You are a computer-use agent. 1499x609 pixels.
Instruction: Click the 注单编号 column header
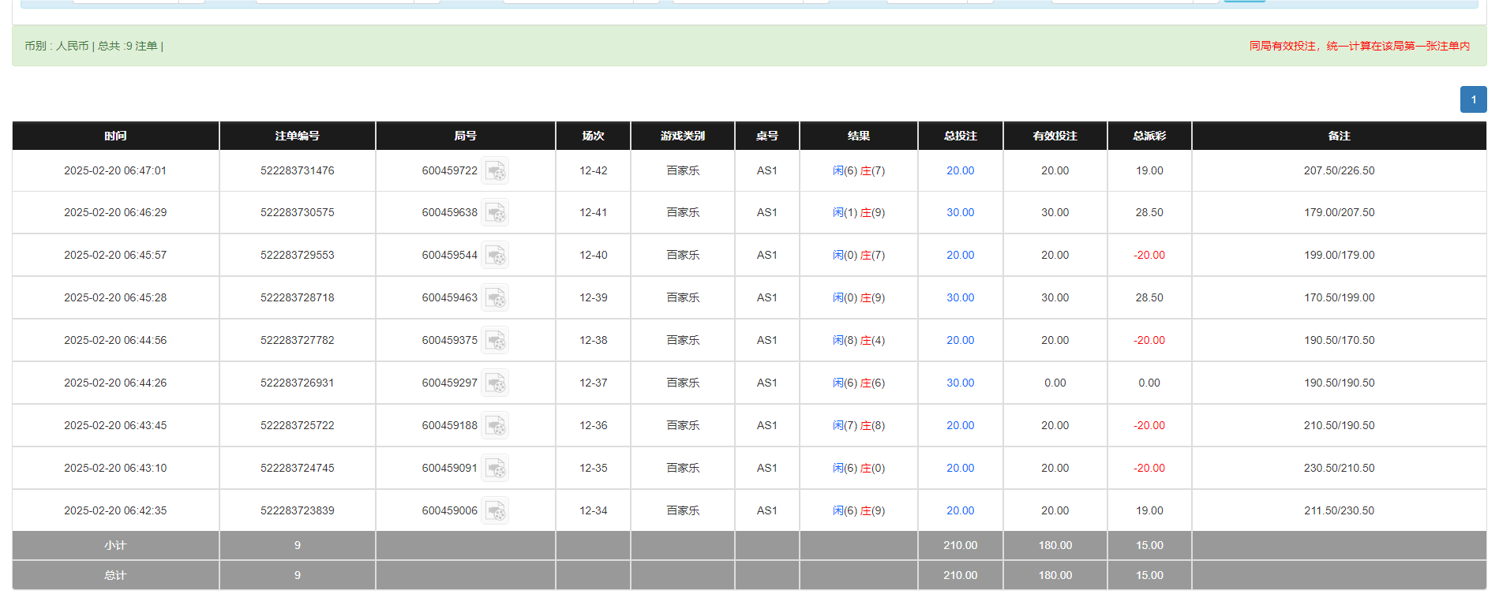pos(297,136)
